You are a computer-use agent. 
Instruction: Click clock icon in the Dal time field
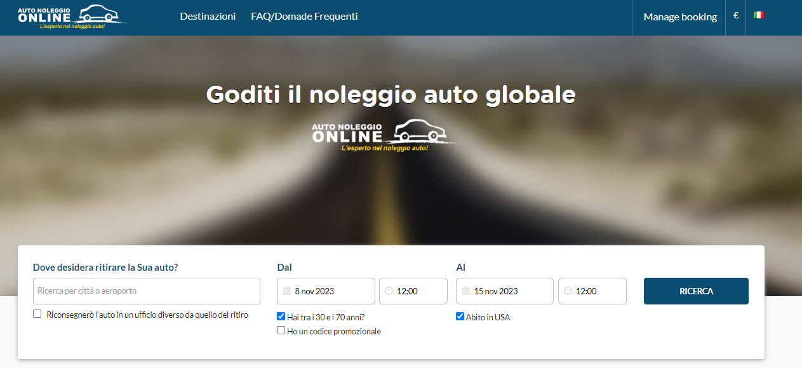(x=389, y=291)
